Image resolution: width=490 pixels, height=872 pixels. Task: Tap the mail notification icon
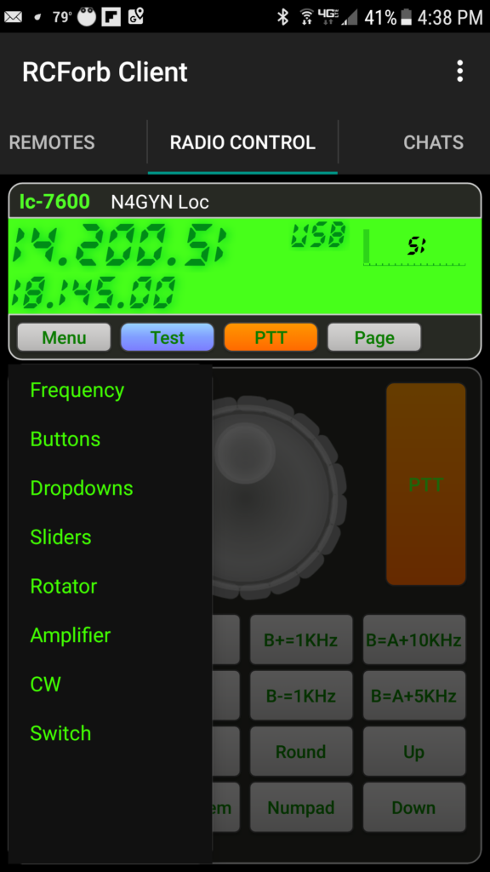coord(14,17)
